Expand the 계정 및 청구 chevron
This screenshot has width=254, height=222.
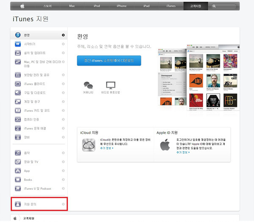click(63, 102)
